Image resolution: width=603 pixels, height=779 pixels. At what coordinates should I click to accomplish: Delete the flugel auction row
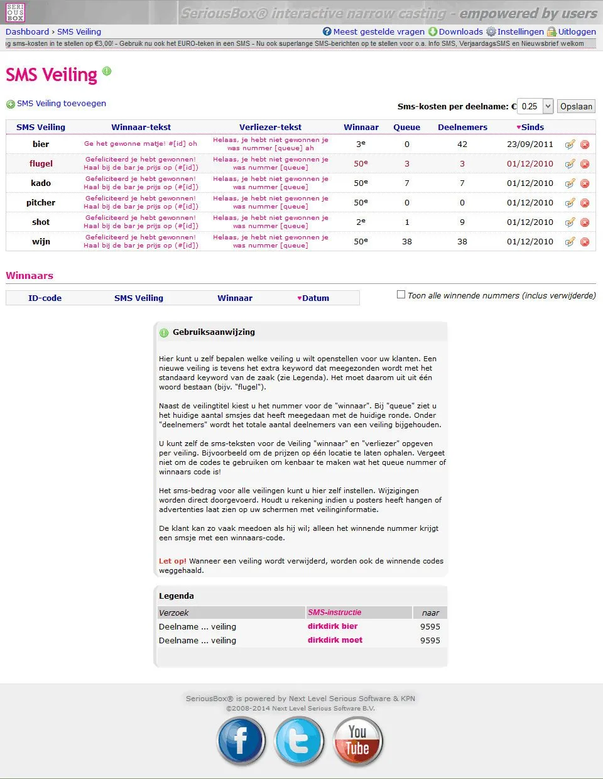tap(585, 164)
